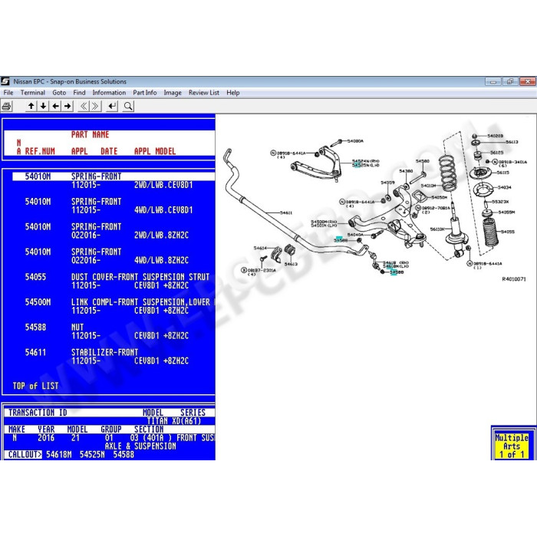Close the Nissan EPC window
Image resolution: width=537 pixels, height=537 pixels.
pyautogui.click(x=528, y=81)
